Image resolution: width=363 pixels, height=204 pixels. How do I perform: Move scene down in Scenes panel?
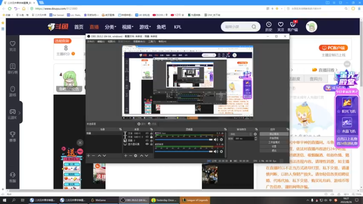click(104, 155)
